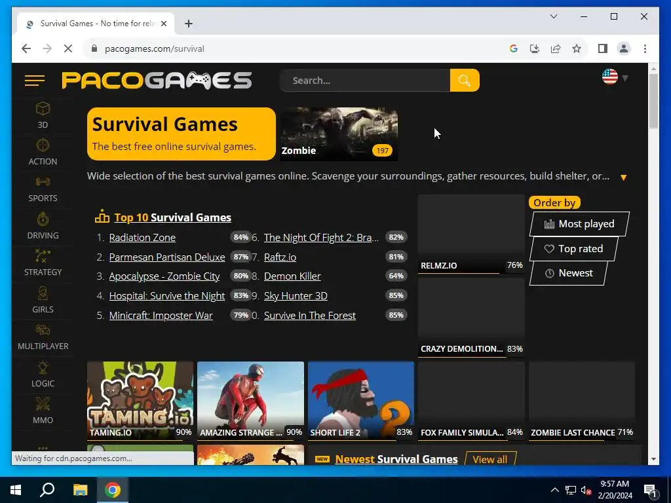
Task: Stop loading the page
Action: pyautogui.click(x=68, y=48)
